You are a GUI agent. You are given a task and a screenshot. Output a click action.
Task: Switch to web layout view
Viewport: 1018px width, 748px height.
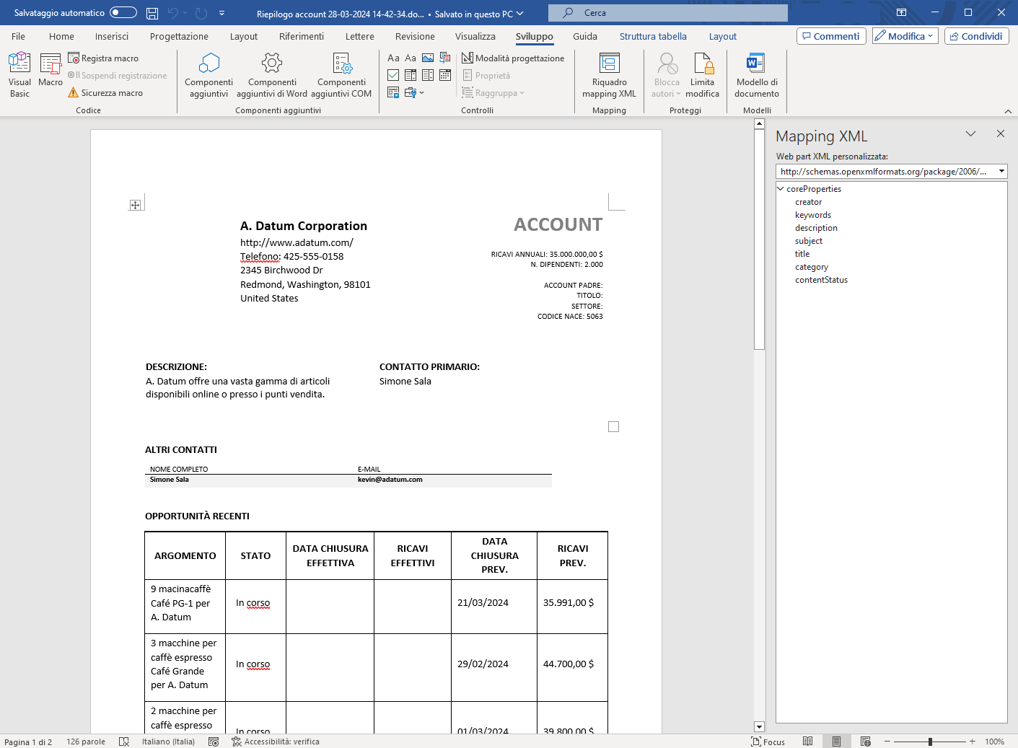coord(866,742)
